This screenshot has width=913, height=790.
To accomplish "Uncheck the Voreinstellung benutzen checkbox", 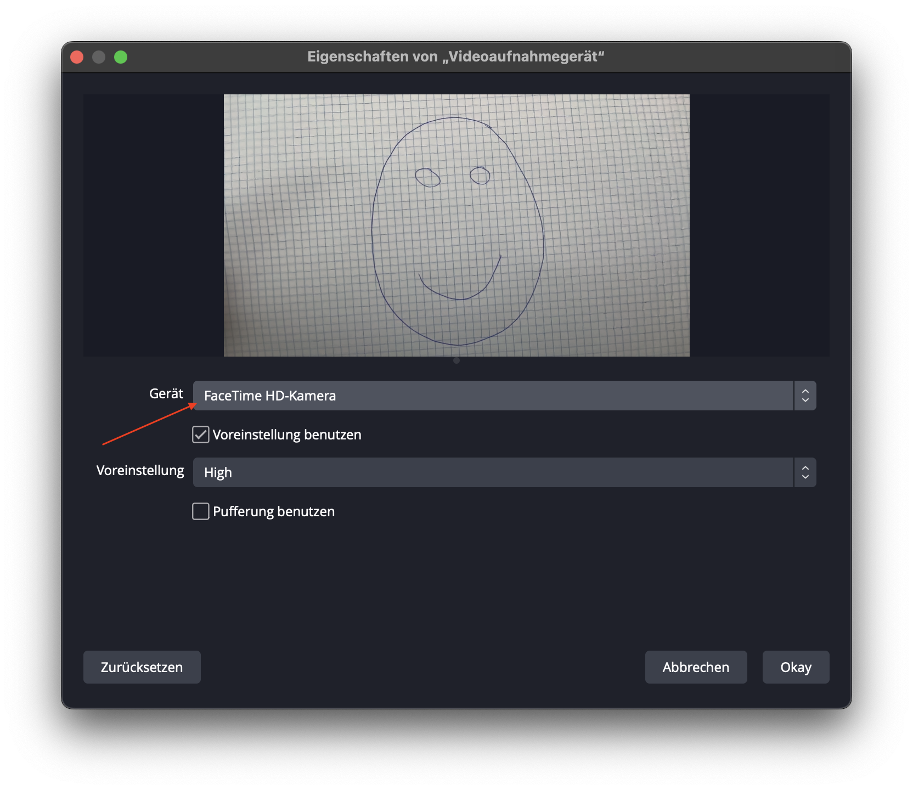I will [201, 435].
